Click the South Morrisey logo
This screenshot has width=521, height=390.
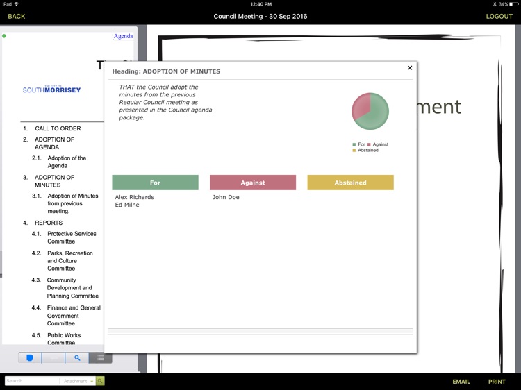(52, 89)
